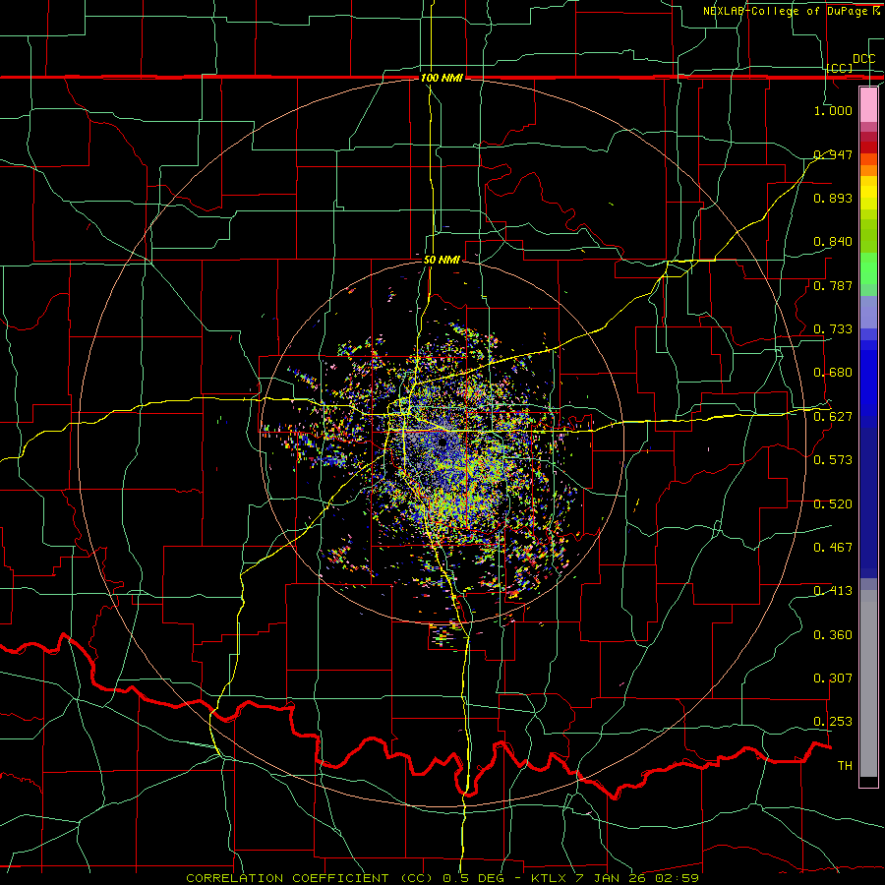Select the 0.627 legend value

tap(833, 417)
